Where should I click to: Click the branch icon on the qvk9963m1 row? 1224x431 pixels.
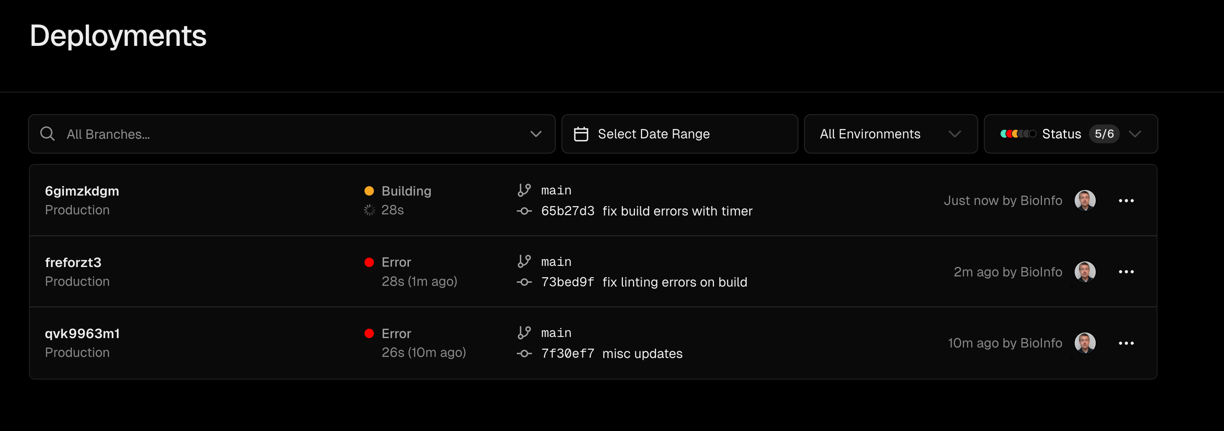(525, 332)
